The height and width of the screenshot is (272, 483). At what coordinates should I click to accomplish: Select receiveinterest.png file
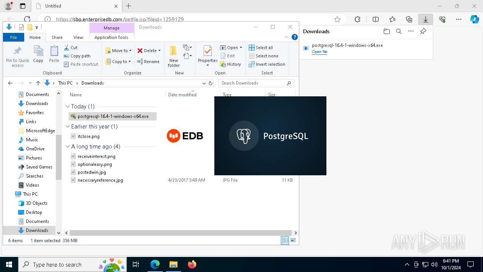(x=96, y=156)
